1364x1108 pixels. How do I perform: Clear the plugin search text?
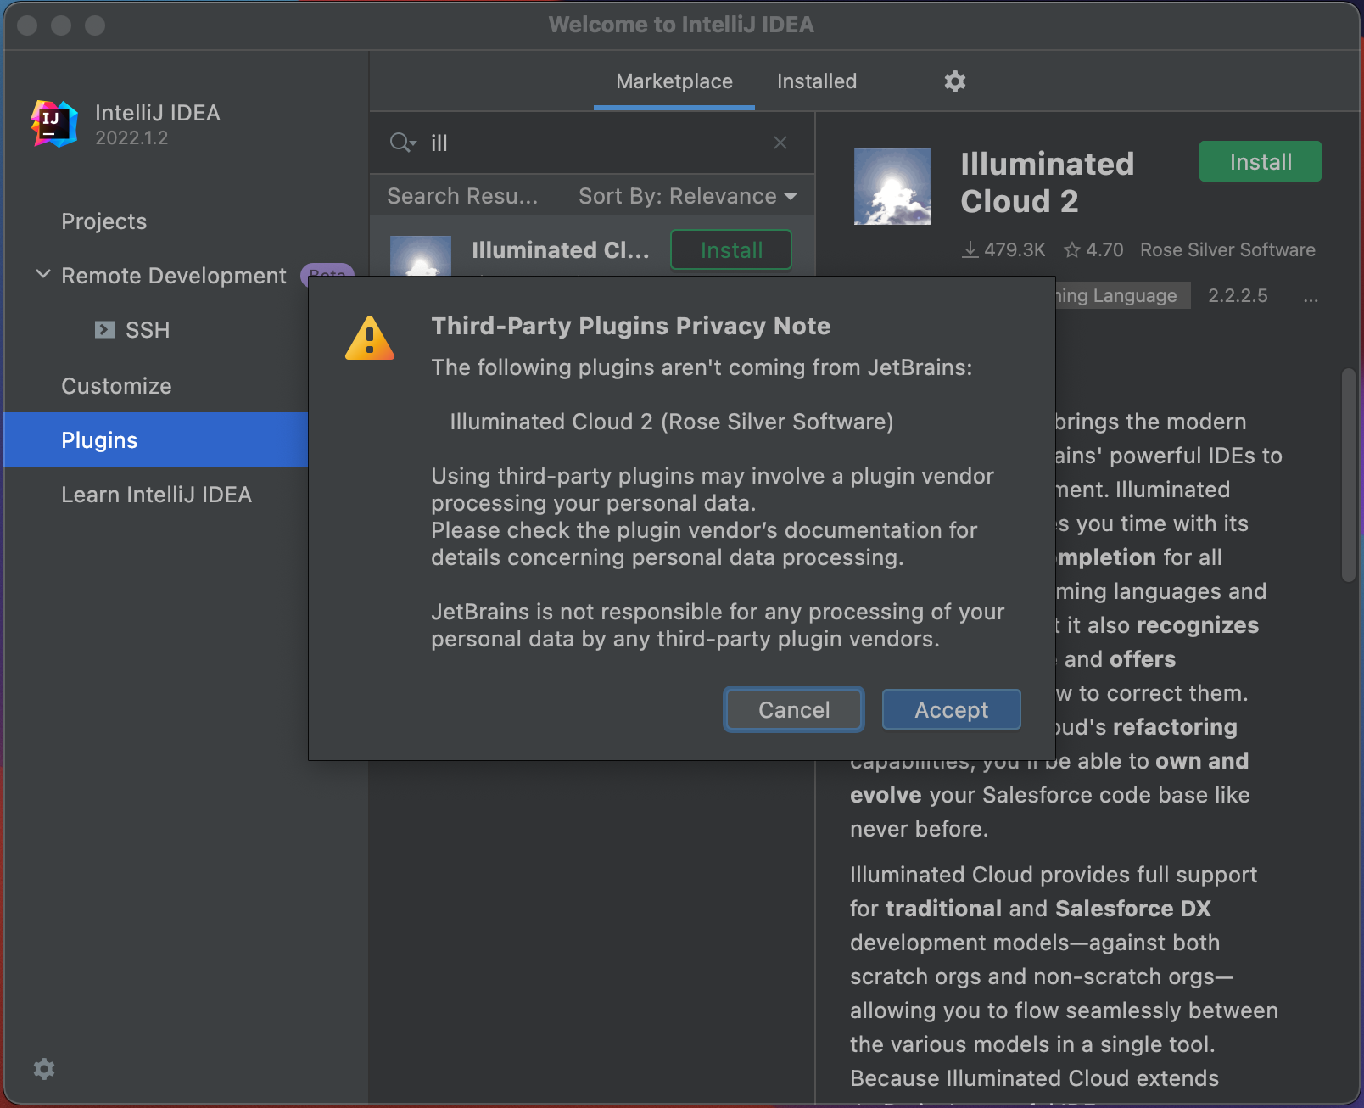click(x=780, y=143)
